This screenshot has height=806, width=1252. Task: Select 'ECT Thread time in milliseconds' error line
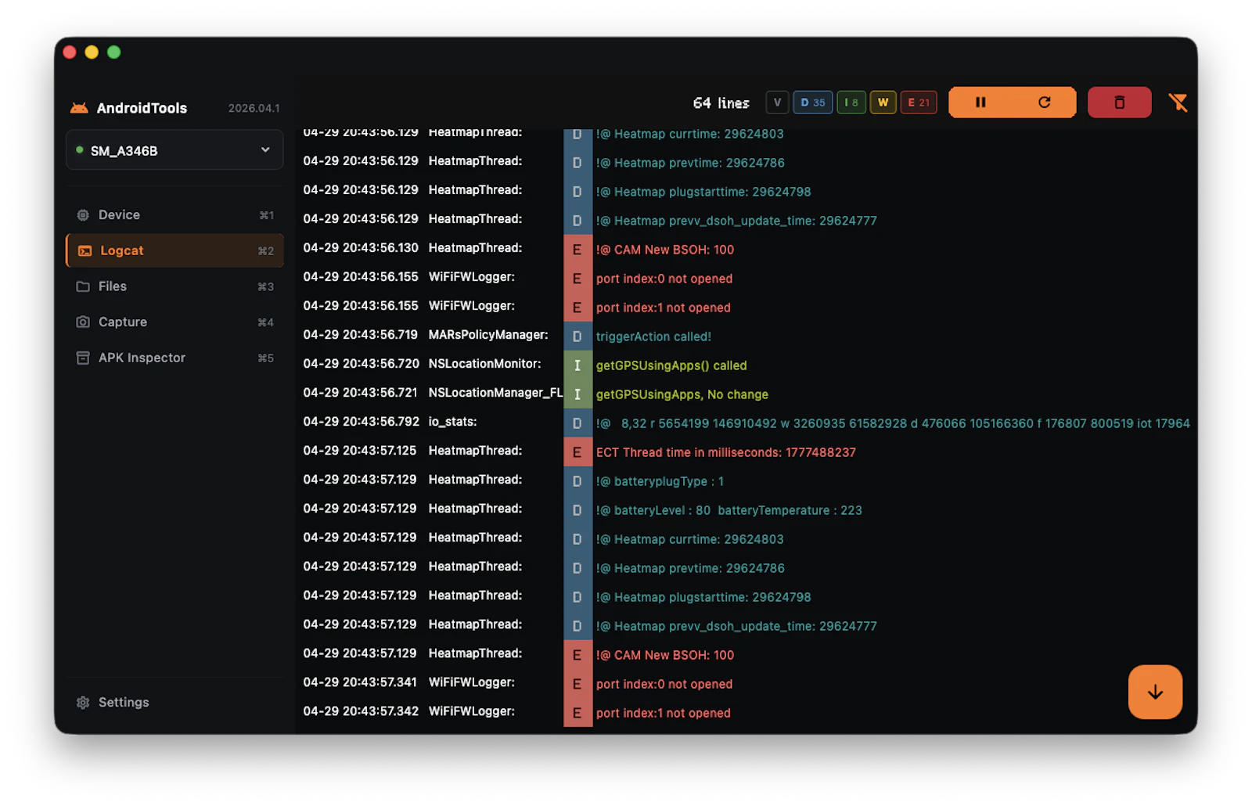coord(725,452)
